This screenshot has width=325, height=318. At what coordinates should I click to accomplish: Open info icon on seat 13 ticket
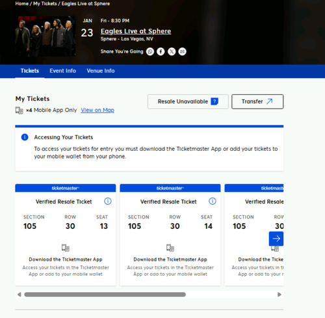pyautogui.click(x=108, y=202)
